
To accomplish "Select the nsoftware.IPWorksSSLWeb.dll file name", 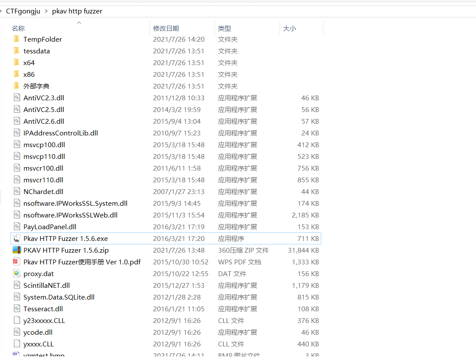I will tap(70, 215).
